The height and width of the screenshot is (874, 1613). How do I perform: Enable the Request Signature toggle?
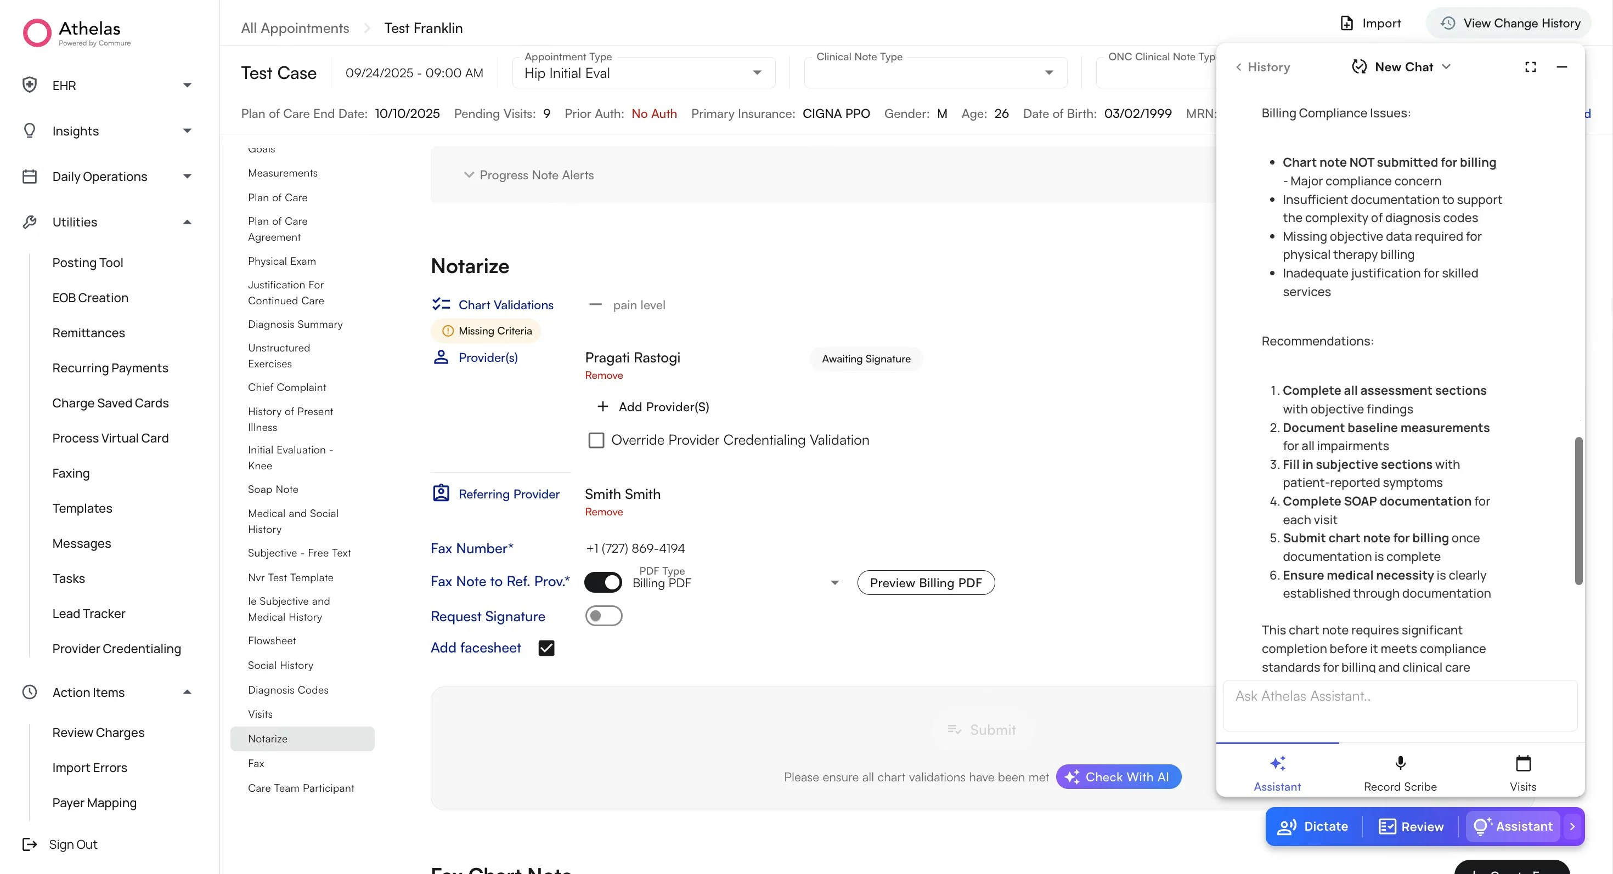point(603,616)
